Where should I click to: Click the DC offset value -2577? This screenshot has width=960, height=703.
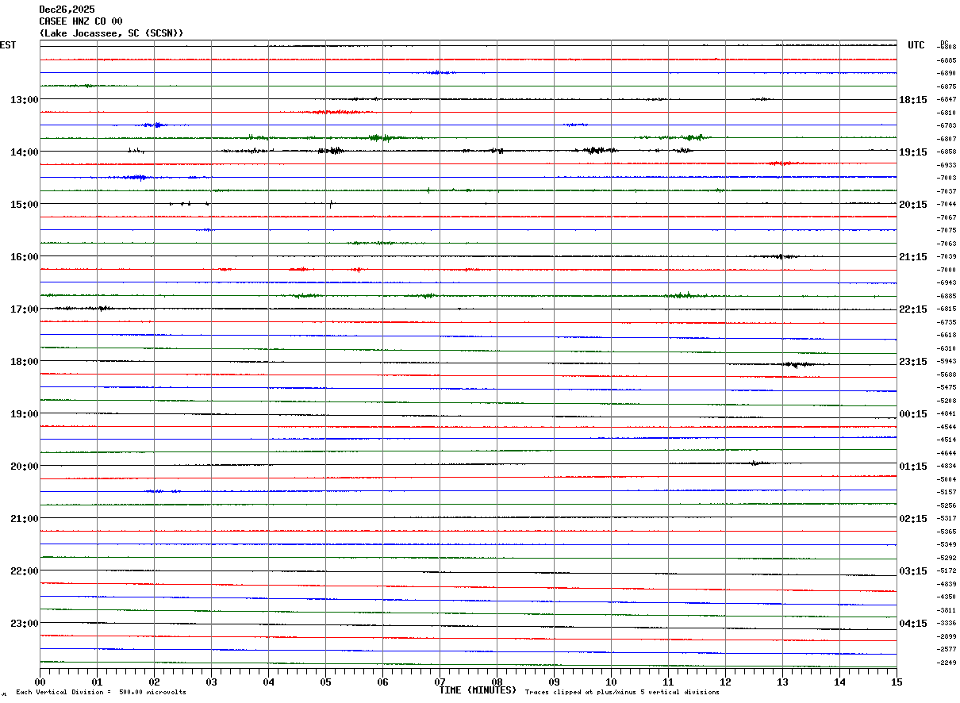(947, 650)
